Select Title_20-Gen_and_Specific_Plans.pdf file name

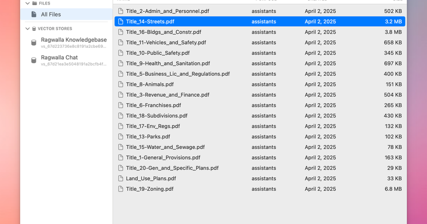(172, 168)
